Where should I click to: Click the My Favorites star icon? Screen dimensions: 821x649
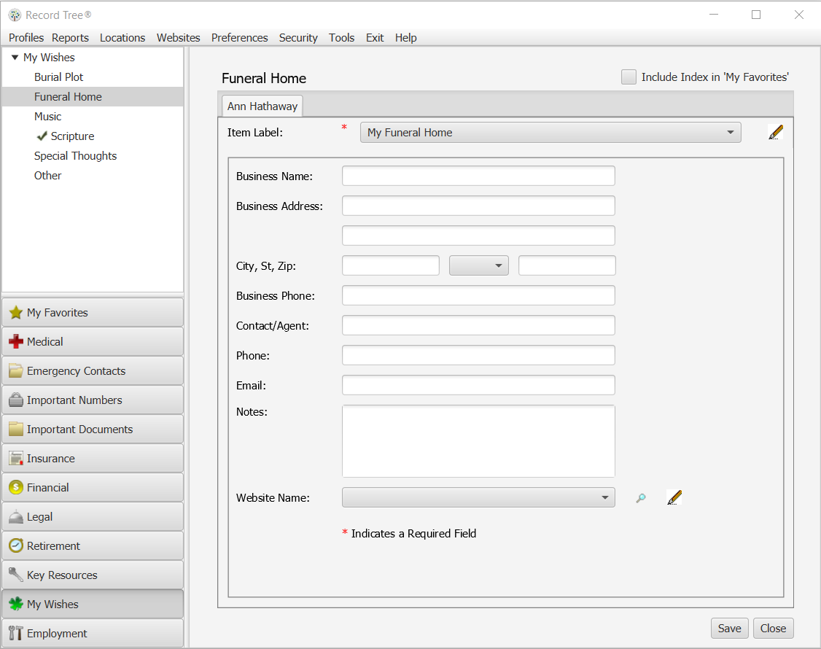(x=16, y=312)
